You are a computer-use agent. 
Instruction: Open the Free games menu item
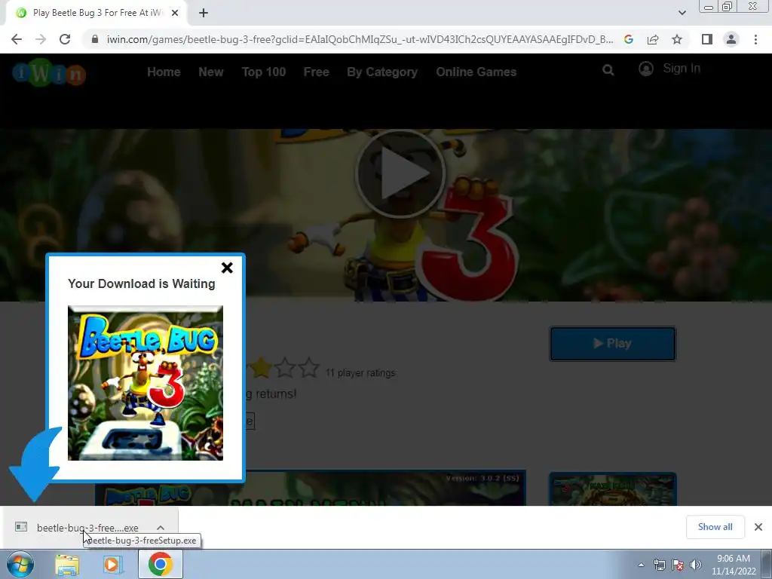click(x=316, y=72)
